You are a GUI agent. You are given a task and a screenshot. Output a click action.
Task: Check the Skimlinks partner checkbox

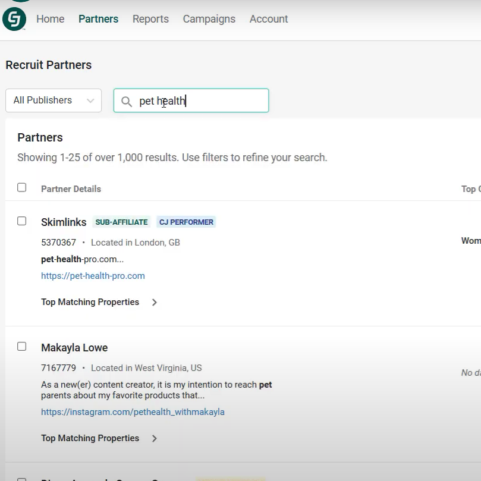[x=22, y=221]
